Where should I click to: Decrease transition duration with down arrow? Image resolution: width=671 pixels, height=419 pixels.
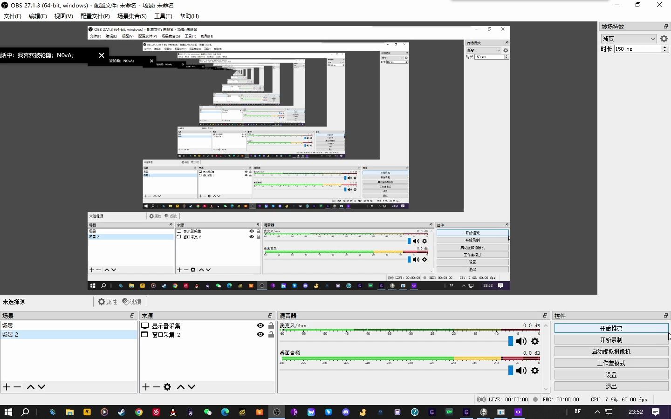[665, 51]
